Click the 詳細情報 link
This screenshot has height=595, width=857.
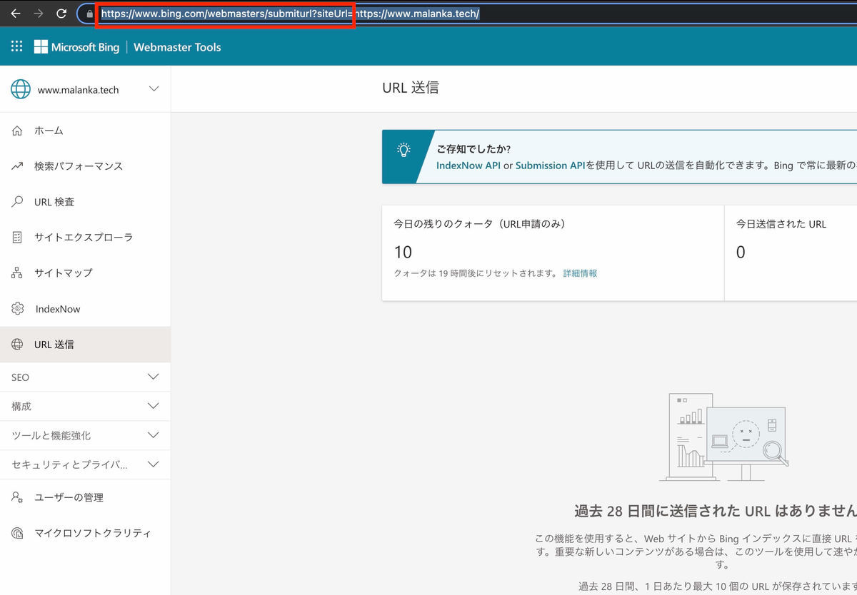tap(580, 273)
